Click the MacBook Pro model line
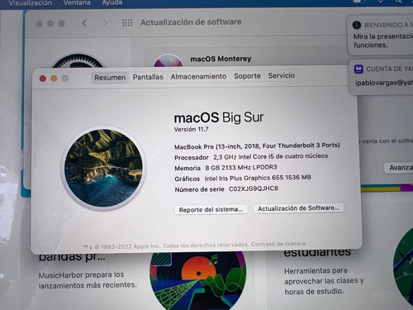 tap(257, 146)
